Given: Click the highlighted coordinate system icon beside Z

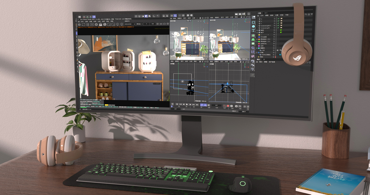Looking at the screenshot, I should pos(94,17).
